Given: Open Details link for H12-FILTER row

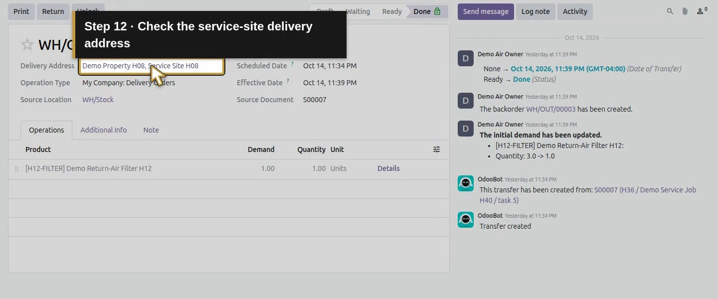Looking at the screenshot, I should [388, 168].
